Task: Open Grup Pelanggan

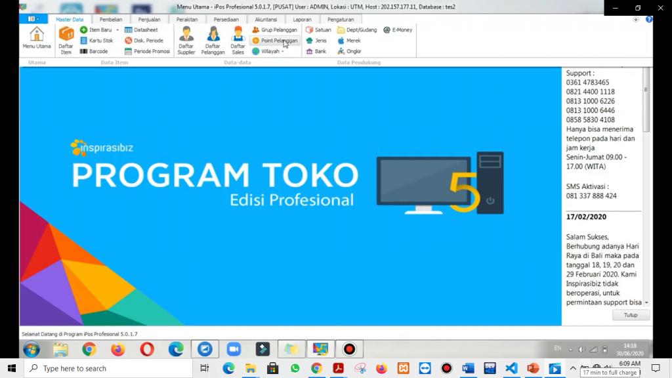Action: tap(275, 30)
